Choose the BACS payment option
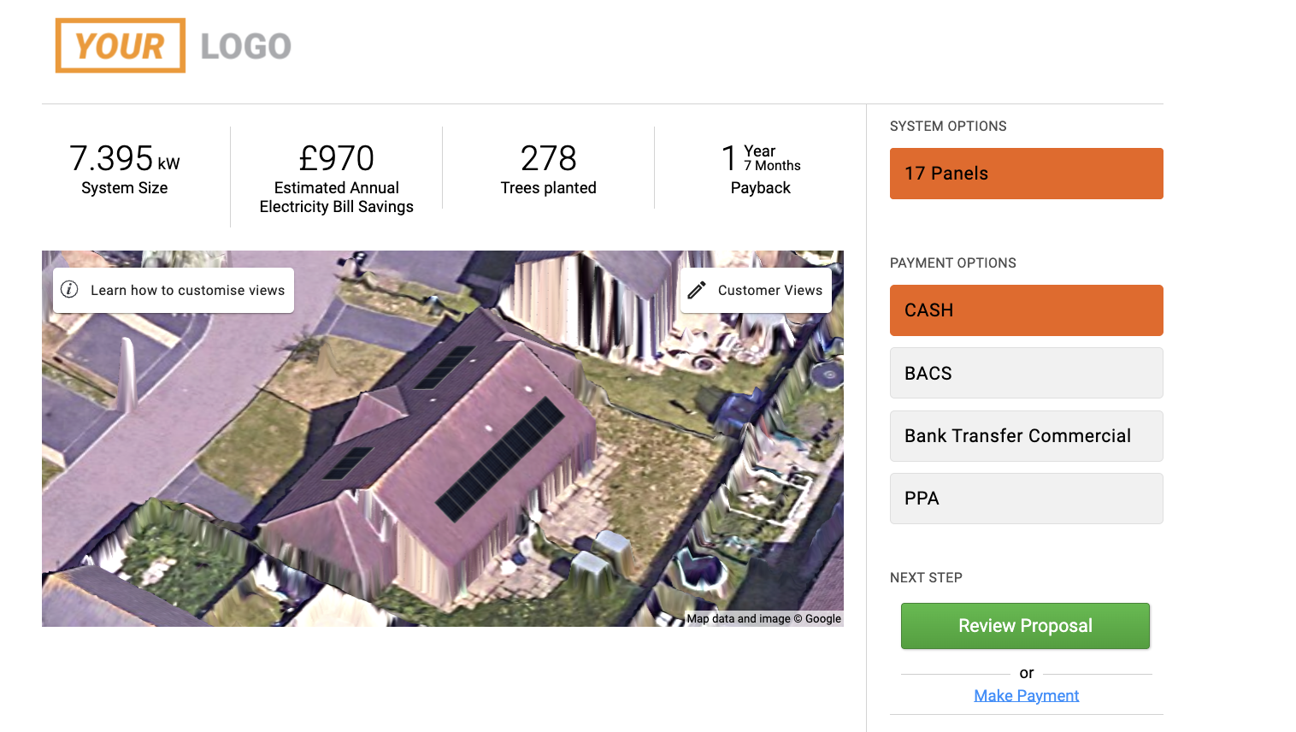Screen dimensions: 1296x732 1026,373
